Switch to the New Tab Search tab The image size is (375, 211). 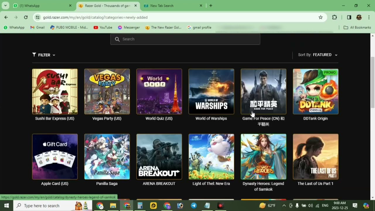[173, 6]
